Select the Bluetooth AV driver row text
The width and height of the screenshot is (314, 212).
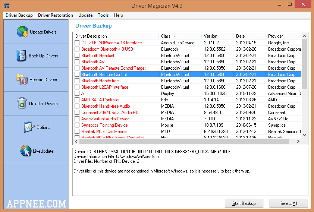click(93, 62)
